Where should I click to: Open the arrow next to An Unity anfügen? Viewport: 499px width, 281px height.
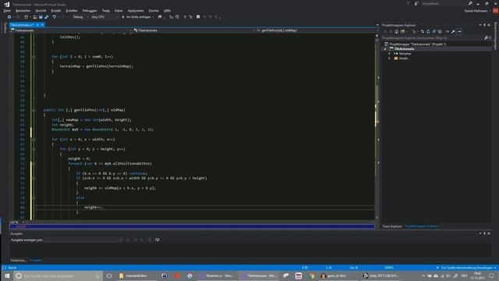(153, 17)
